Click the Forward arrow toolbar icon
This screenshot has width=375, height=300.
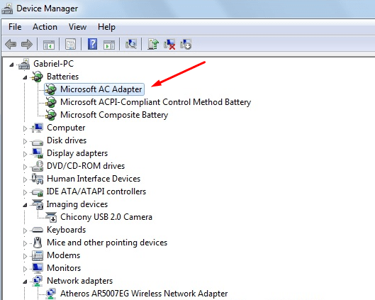[x=27, y=45]
